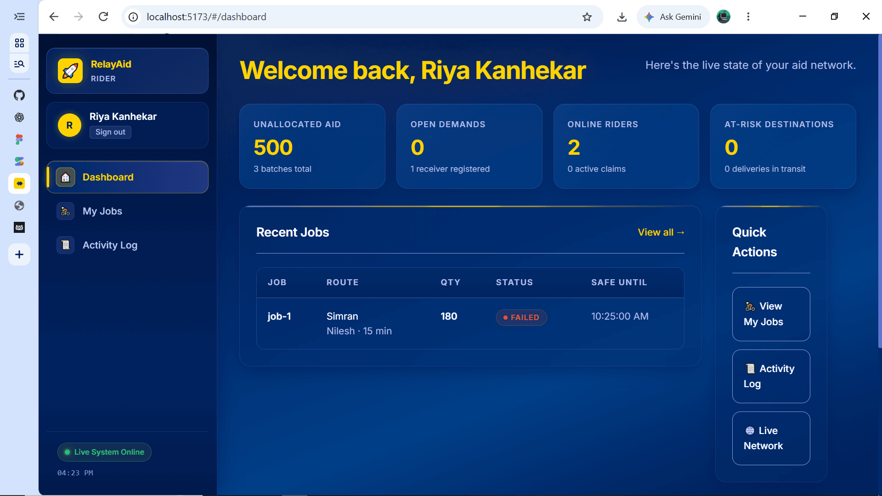Click the QTY column header
The image size is (882, 496).
[x=450, y=282]
